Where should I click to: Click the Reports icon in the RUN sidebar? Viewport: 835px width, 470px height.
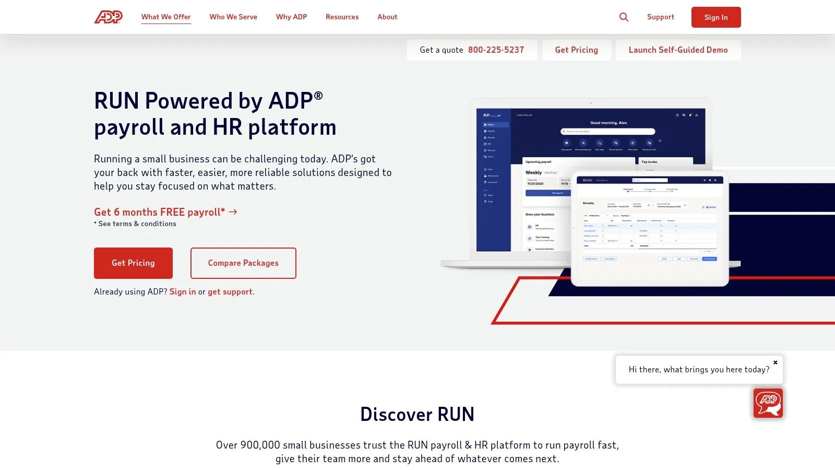pyautogui.click(x=485, y=150)
